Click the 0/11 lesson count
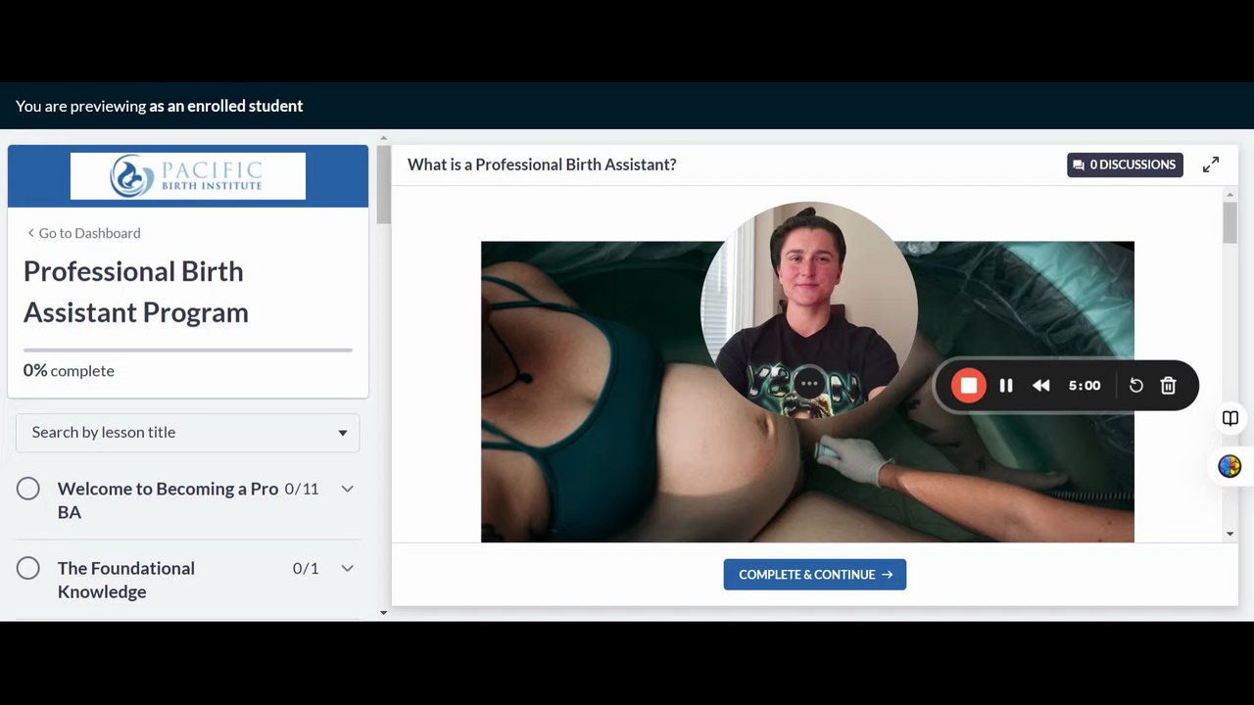The width and height of the screenshot is (1254, 705). tap(302, 489)
